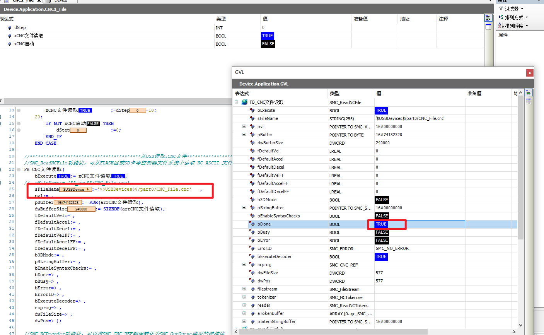This screenshot has width=544, height=335.
Task: Click tabular view icon in GVL window
Action: pos(529,101)
